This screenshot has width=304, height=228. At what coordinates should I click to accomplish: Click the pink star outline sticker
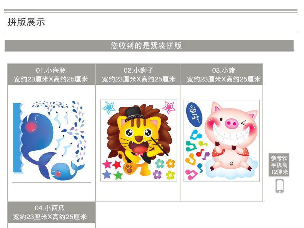tap(169, 107)
